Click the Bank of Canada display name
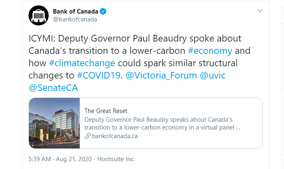This screenshot has width=284, height=169. coord(76,12)
